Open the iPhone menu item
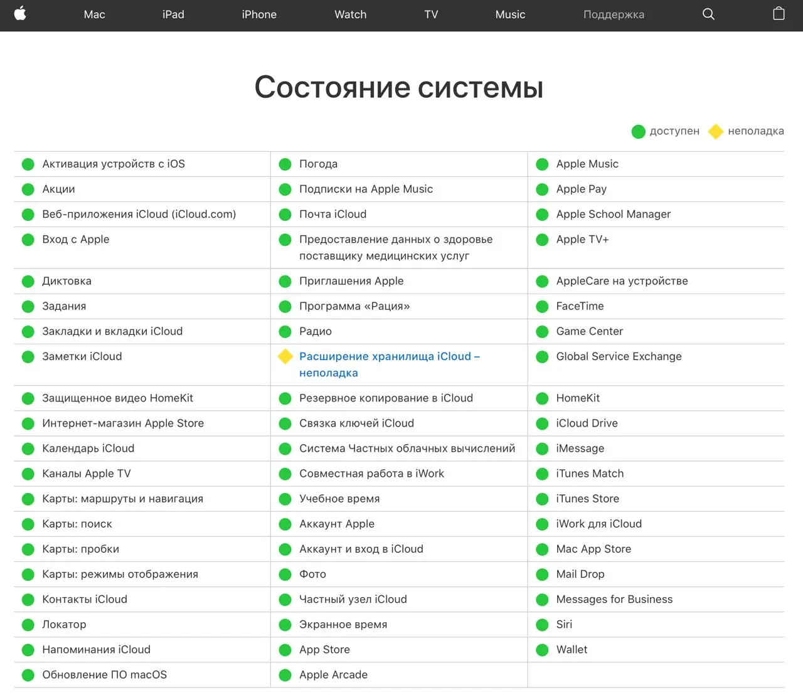803x695 pixels. pos(259,14)
